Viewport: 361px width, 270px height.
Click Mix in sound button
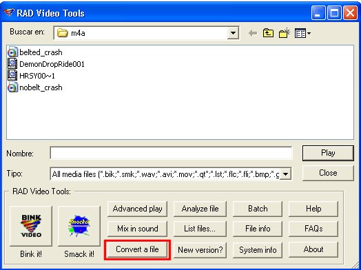(138, 229)
